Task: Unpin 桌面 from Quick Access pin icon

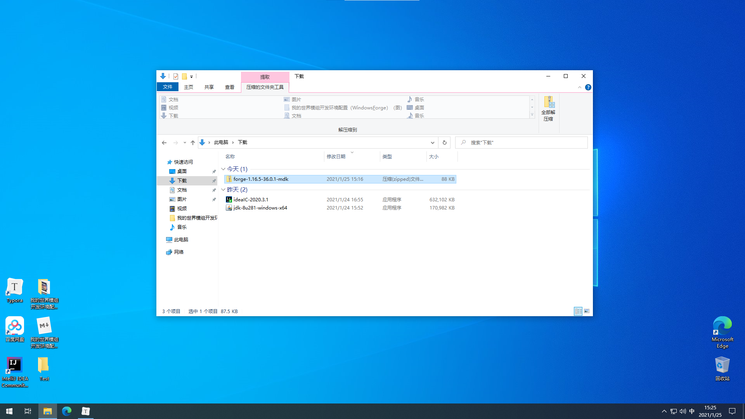Action: 214,171
